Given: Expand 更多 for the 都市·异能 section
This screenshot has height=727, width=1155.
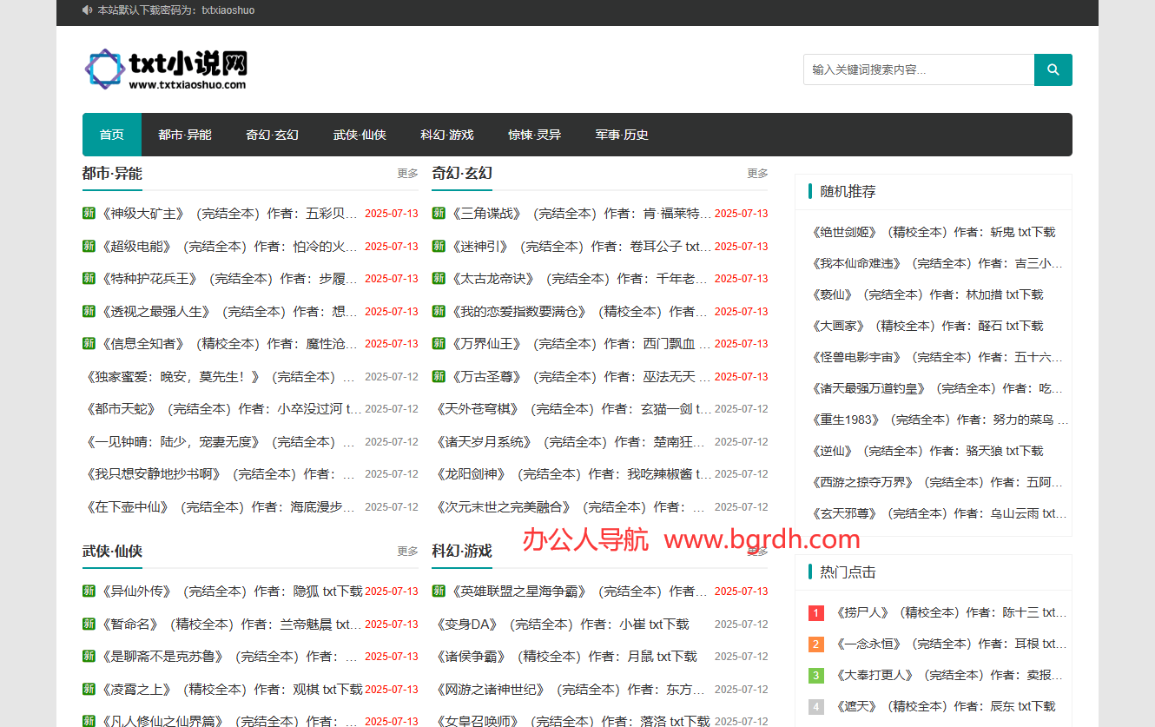Looking at the screenshot, I should 407,174.
